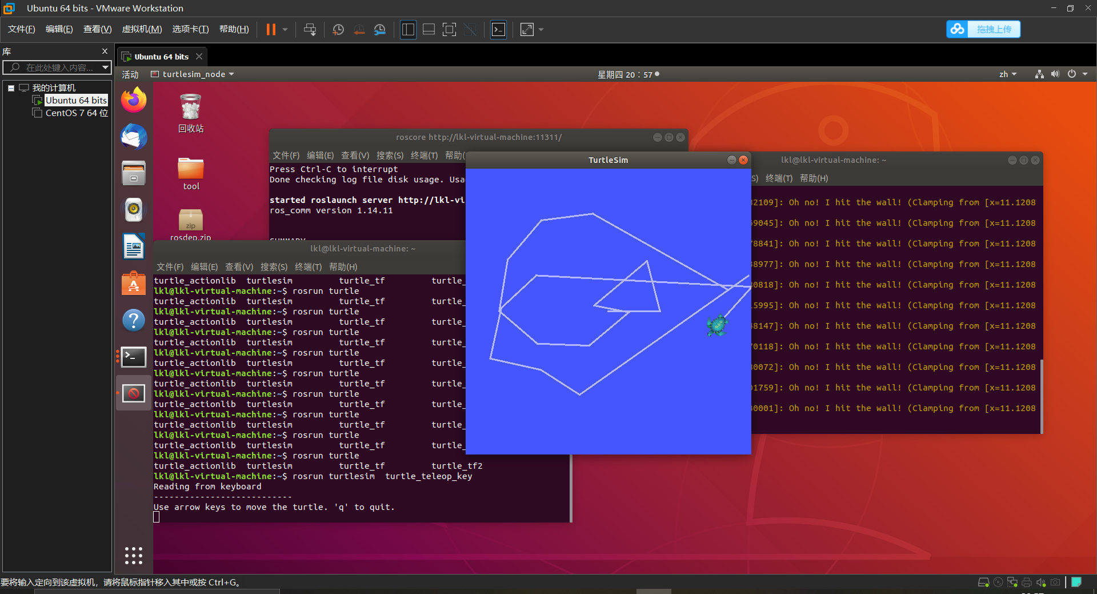Viewport: 1097px width, 594px height.
Task: Open the VMware 查看(V) menu
Action: pyautogui.click(x=97, y=29)
